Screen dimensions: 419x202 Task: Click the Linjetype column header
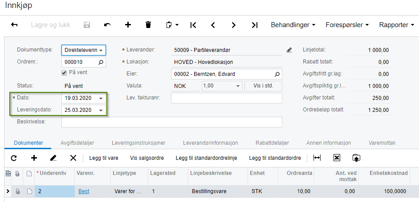(128, 176)
